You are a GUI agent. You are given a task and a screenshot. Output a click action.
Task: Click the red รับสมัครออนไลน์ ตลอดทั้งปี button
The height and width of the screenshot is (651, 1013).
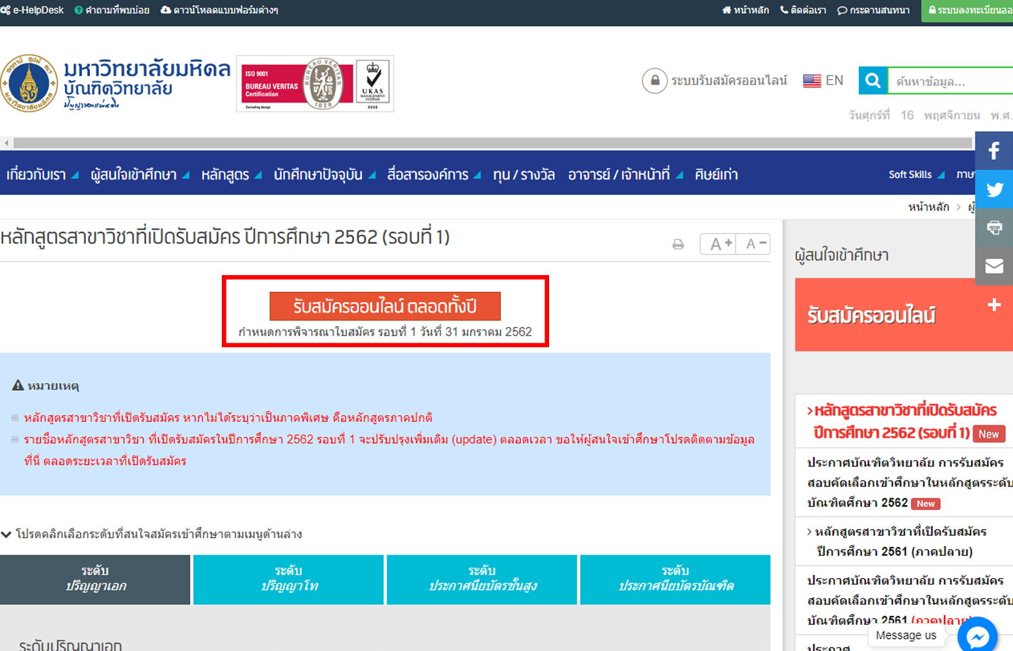(x=385, y=306)
